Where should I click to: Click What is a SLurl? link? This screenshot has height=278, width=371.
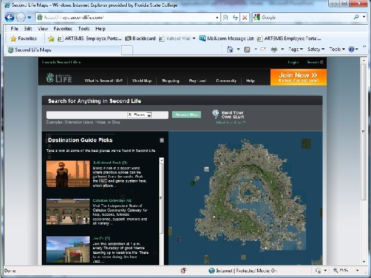tap(231, 123)
